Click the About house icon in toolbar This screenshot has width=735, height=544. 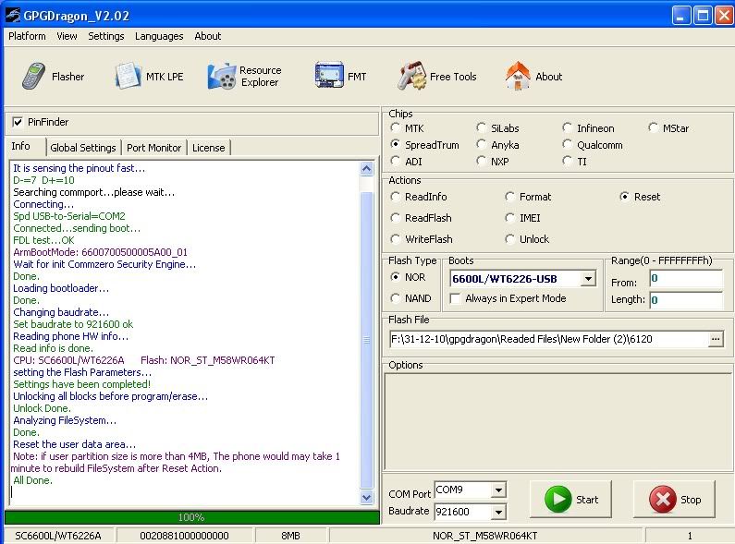click(518, 76)
